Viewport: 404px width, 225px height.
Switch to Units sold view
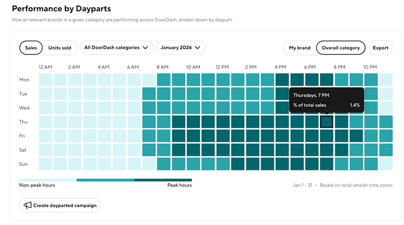click(60, 47)
